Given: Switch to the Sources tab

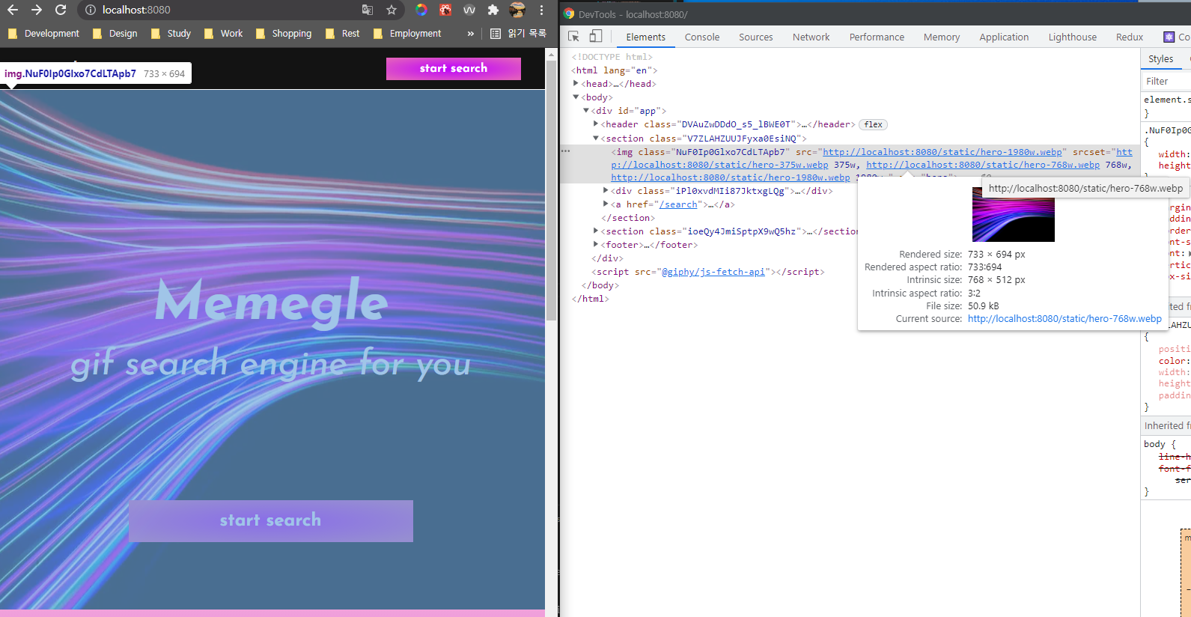Looking at the screenshot, I should click(x=755, y=37).
